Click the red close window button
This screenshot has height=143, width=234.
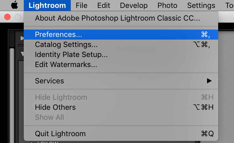[7, 17]
